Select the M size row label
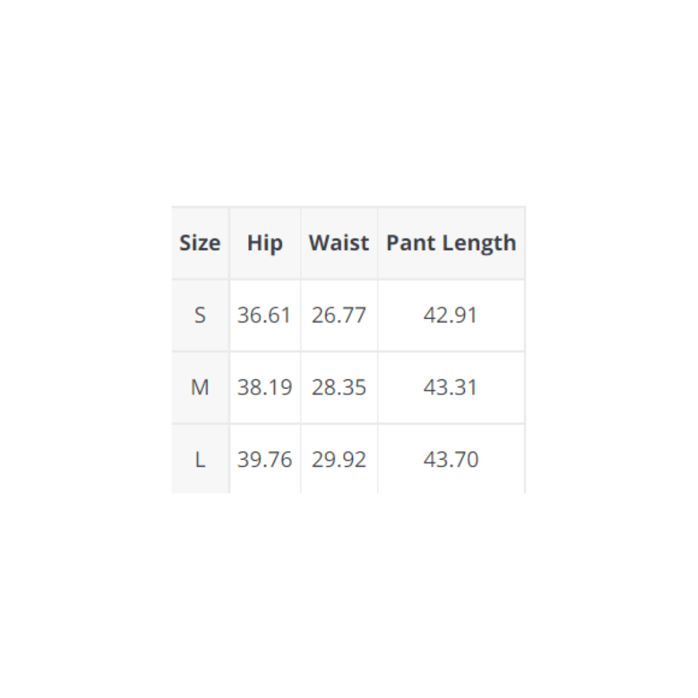 click(x=200, y=388)
